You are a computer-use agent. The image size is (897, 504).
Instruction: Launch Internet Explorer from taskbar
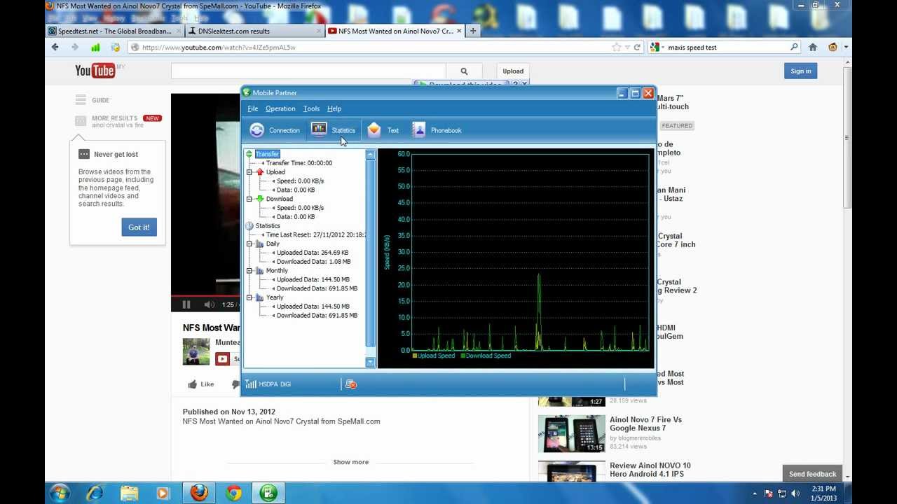click(x=95, y=493)
